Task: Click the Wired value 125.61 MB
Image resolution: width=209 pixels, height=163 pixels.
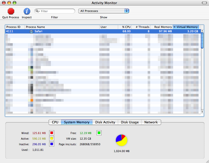Action: pyautogui.click(x=39, y=133)
